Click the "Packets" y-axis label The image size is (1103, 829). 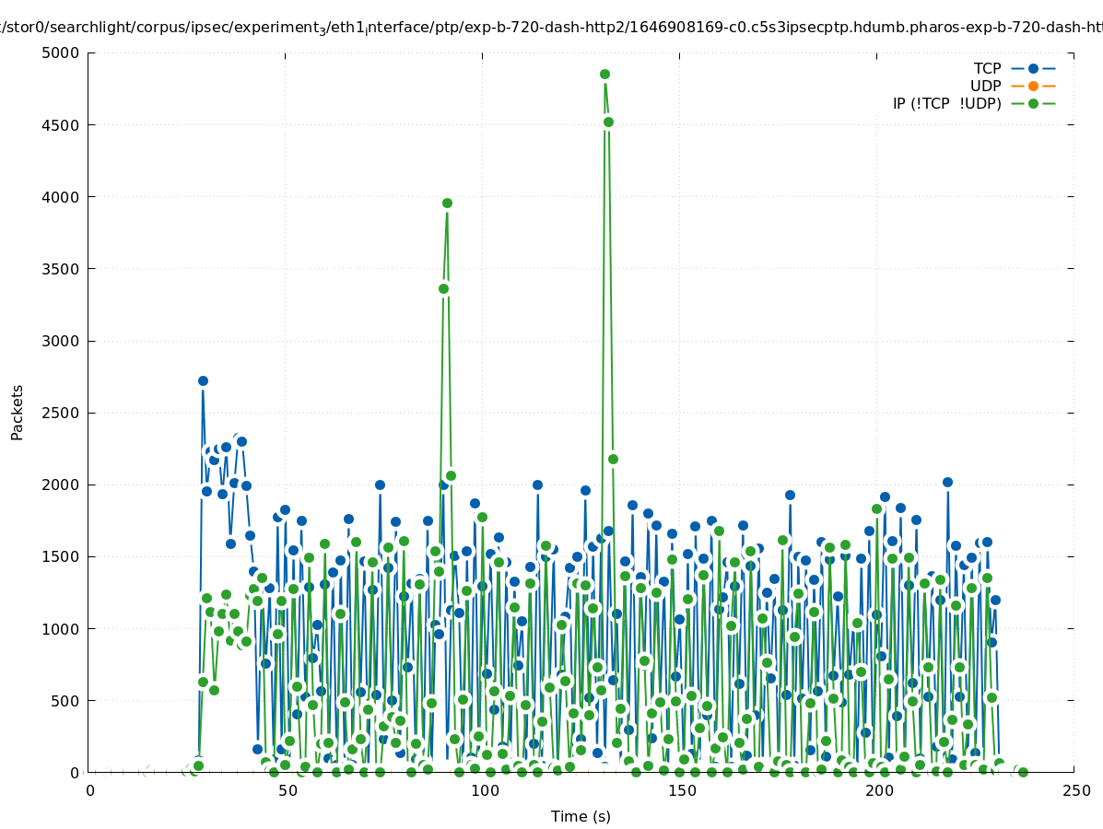18,412
